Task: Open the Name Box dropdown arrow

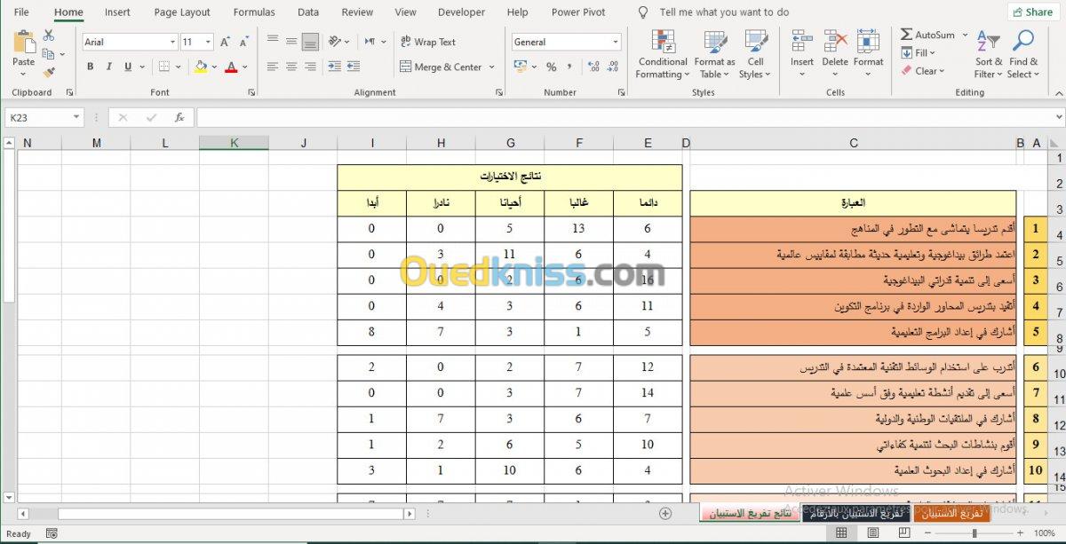Action: [x=76, y=117]
